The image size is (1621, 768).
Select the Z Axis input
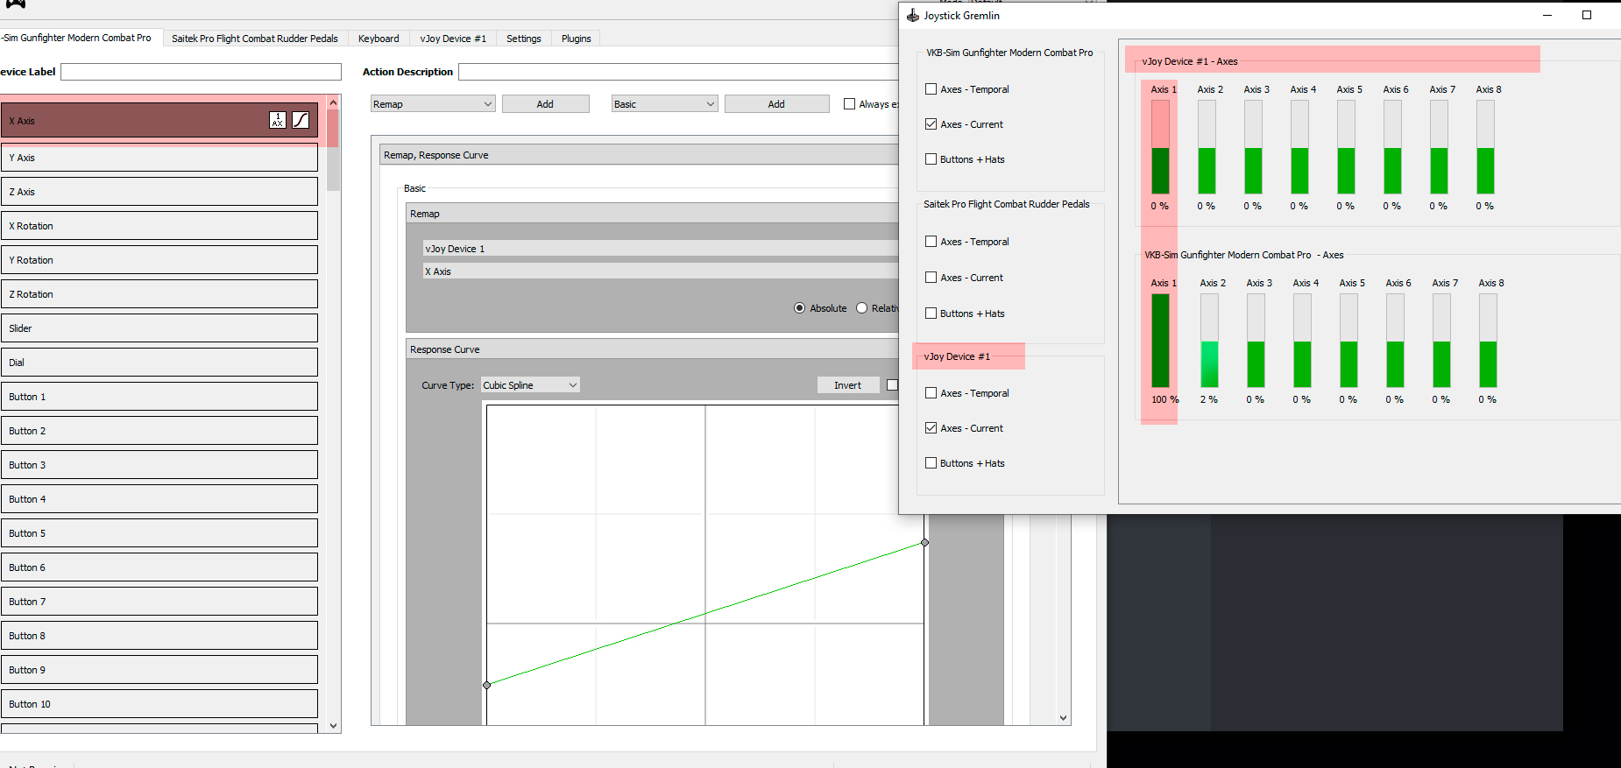click(159, 192)
